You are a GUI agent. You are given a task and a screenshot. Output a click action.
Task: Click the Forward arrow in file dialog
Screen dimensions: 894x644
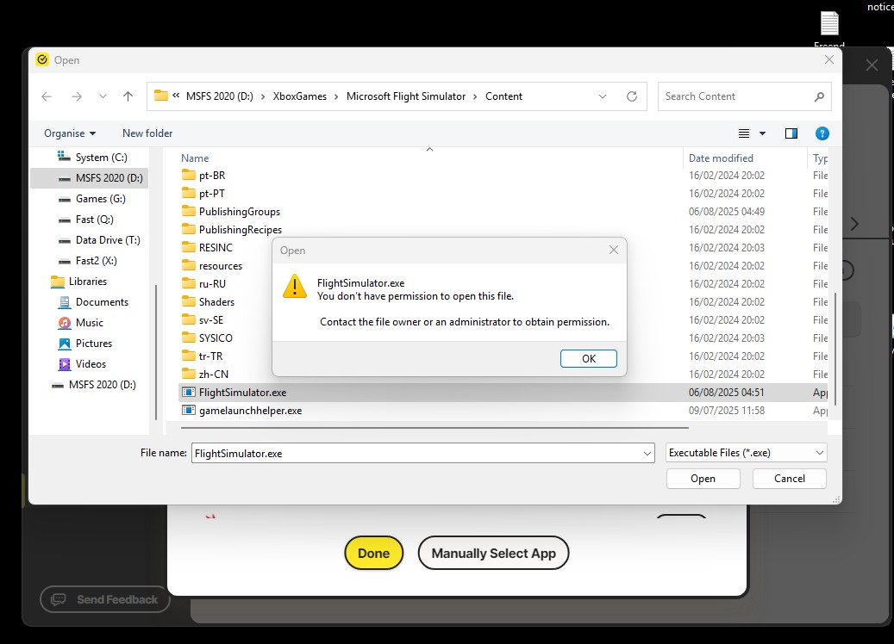pyautogui.click(x=77, y=96)
